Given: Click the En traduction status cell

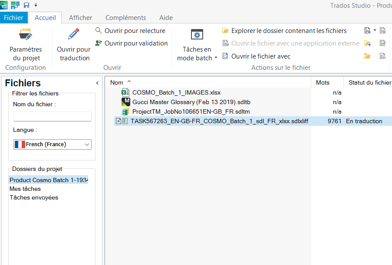Looking at the screenshot, I should pyautogui.click(x=364, y=121).
